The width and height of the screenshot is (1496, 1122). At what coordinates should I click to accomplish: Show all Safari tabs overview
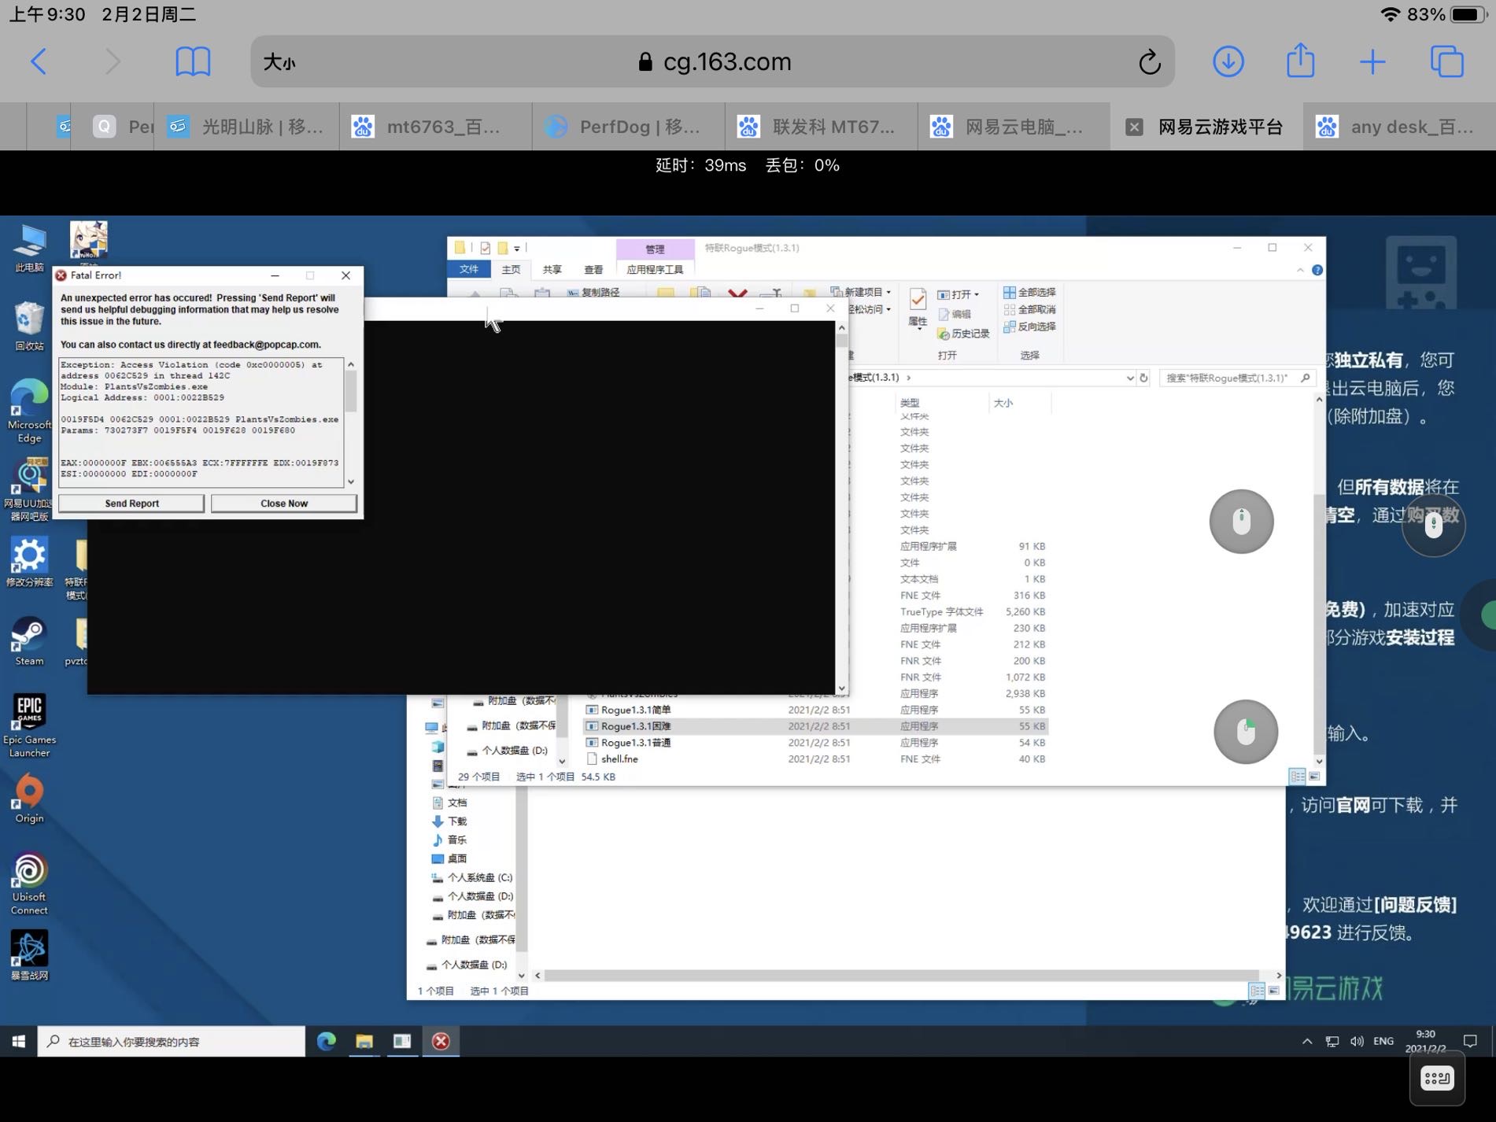[1446, 61]
